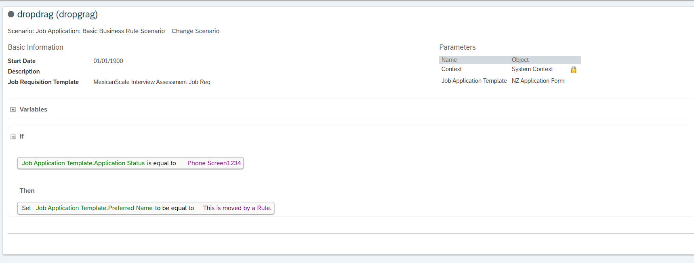
Task: Click the System Context object cell
Action: coord(532,69)
